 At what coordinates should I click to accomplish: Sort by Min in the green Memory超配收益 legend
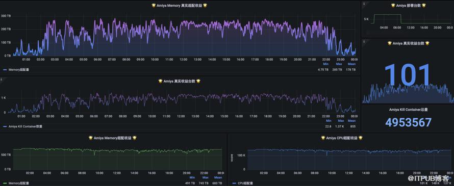192,177
